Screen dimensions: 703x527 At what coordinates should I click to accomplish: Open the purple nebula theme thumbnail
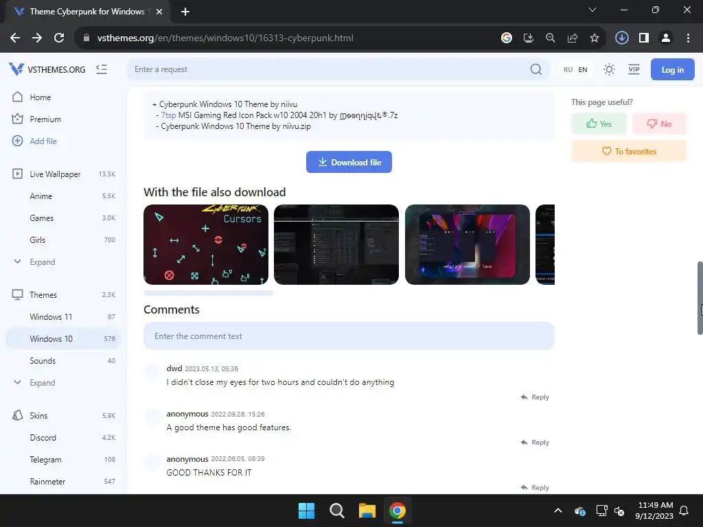(x=467, y=245)
